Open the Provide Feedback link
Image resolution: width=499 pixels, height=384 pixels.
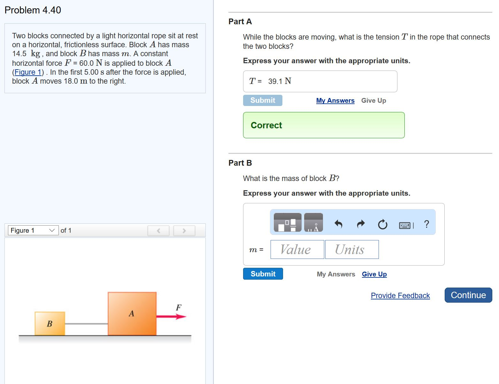pyautogui.click(x=400, y=296)
